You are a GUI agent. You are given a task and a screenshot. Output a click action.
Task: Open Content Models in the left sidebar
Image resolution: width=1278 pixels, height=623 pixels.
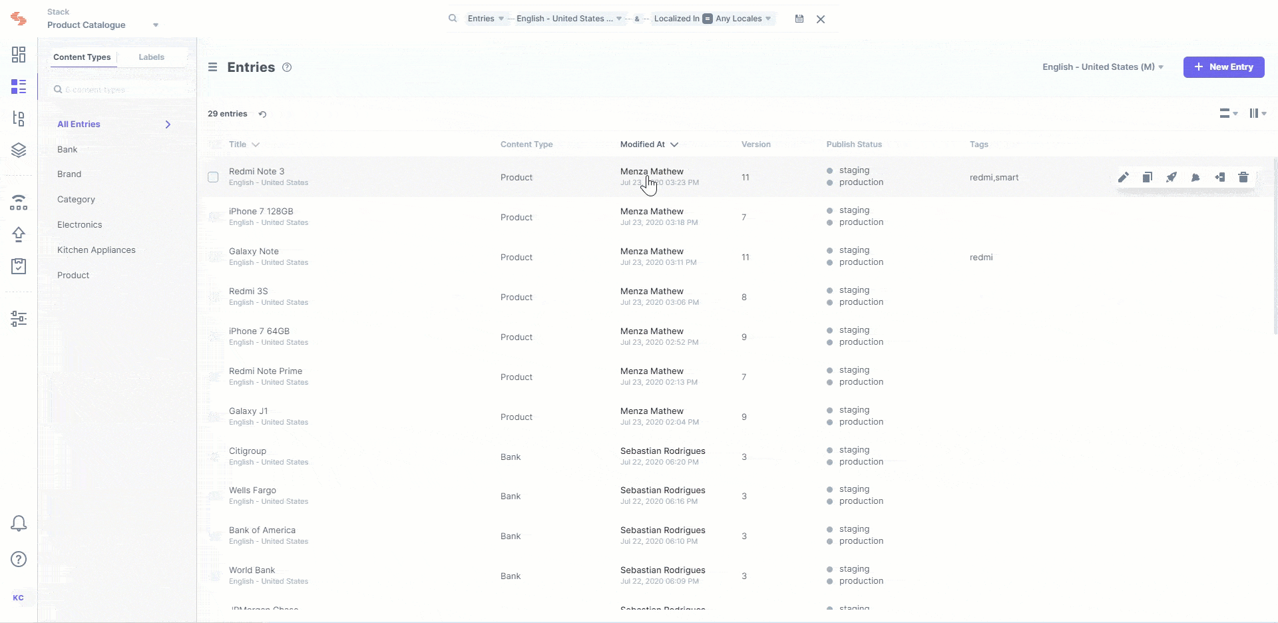[x=19, y=118]
